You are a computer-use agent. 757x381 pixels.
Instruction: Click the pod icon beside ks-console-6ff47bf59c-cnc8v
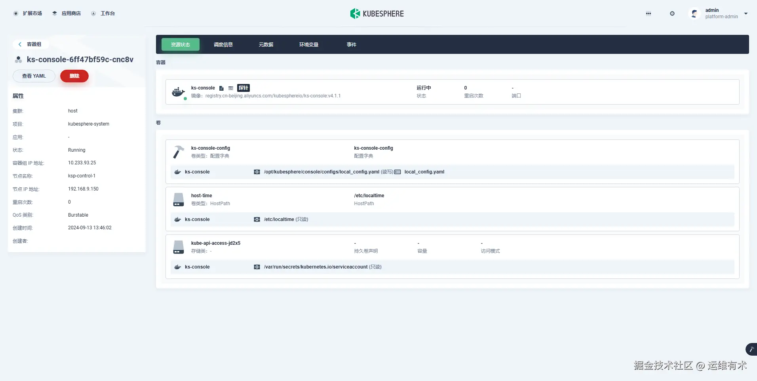[18, 60]
